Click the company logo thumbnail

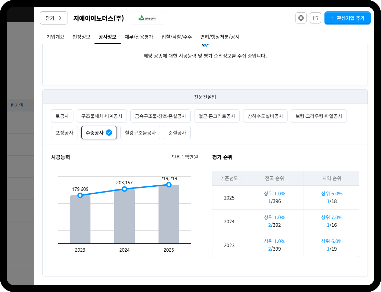(x=147, y=18)
